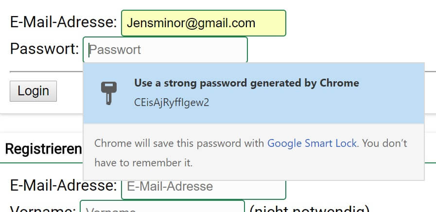Click the "have to remember it." text line
Viewport: 436px width, 212px height.
point(143,163)
